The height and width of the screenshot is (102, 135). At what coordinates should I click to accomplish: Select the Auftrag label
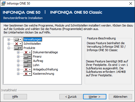38,61
